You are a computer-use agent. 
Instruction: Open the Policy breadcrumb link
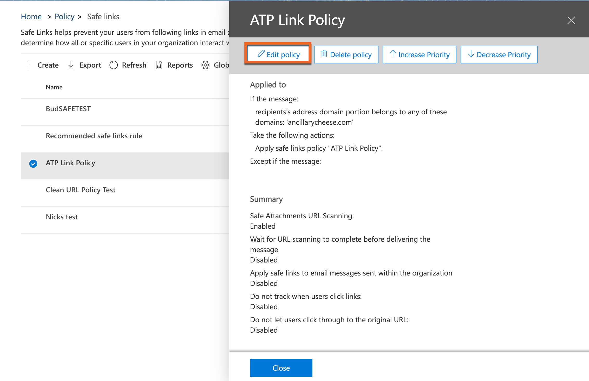click(x=64, y=16)
